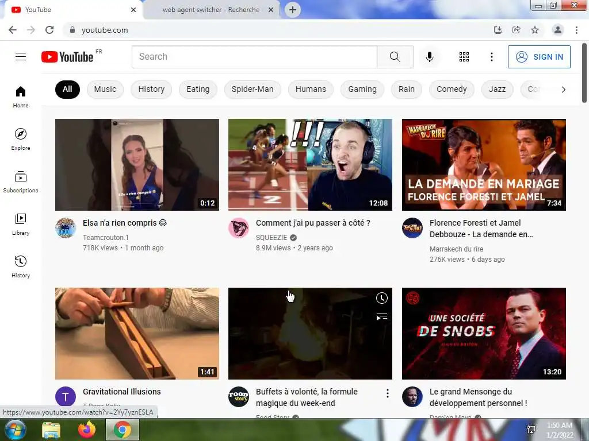589x441 pixels.
Task: Click the install app icon in address bar
Action: coord(498,30)
